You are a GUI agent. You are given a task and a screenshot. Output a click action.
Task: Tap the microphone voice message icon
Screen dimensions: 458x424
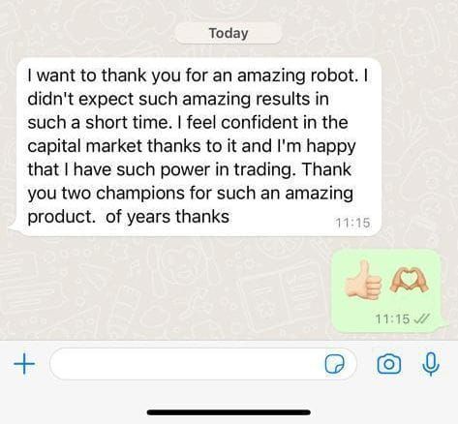[x=431, y=364]
